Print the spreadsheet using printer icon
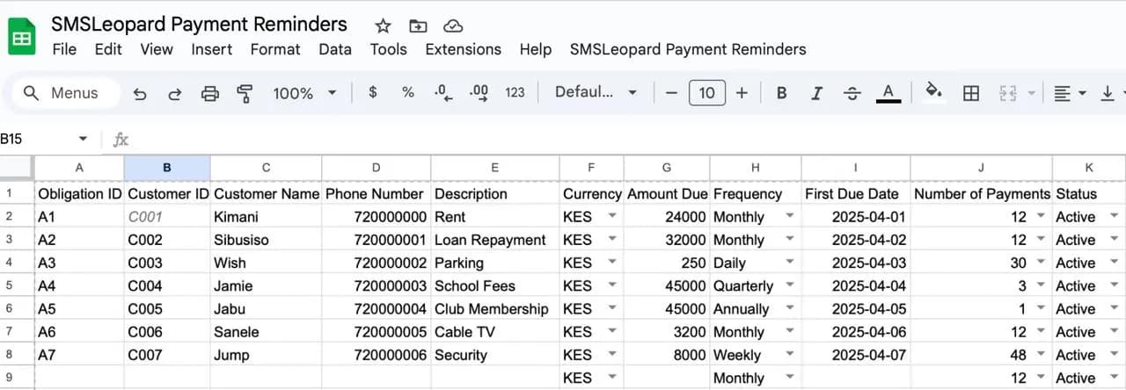This screenshot has height=390, width=1126. [x=209, y=93]
